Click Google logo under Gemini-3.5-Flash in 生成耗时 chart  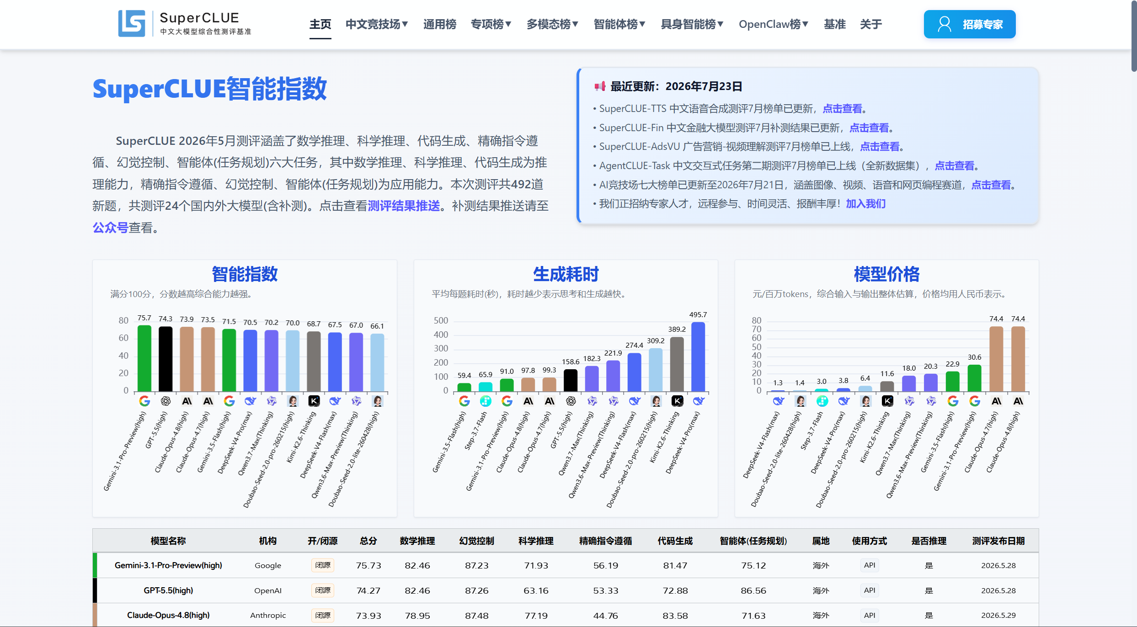(464, 401)
